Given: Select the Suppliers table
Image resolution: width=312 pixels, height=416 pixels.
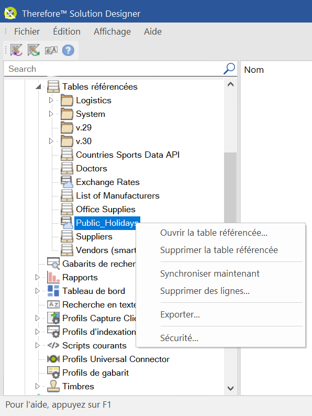Looking at the screenshot, I should click(x=94, y=236).
